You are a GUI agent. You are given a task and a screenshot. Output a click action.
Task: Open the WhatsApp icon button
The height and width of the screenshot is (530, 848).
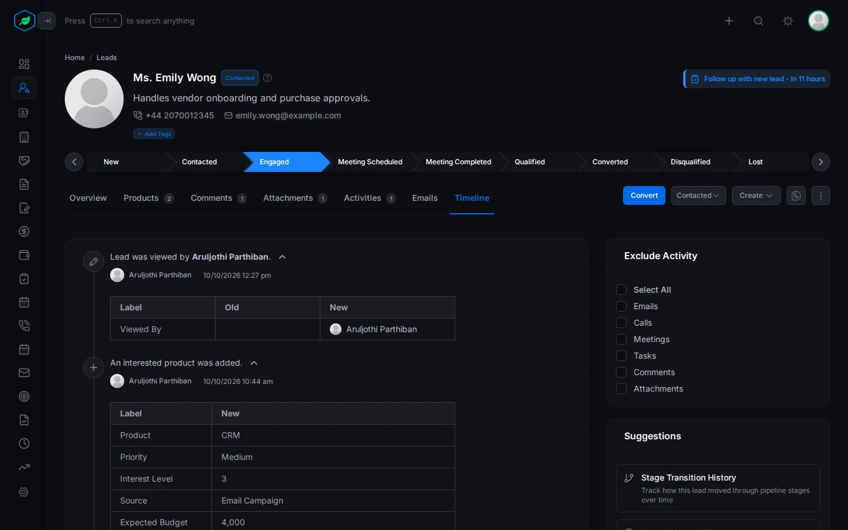[x=796, y=196]
